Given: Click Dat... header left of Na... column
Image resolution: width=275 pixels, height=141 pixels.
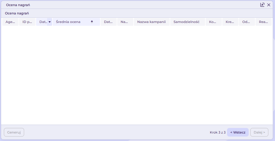Looking at the screenshot, I should click(x=109, y=22).
